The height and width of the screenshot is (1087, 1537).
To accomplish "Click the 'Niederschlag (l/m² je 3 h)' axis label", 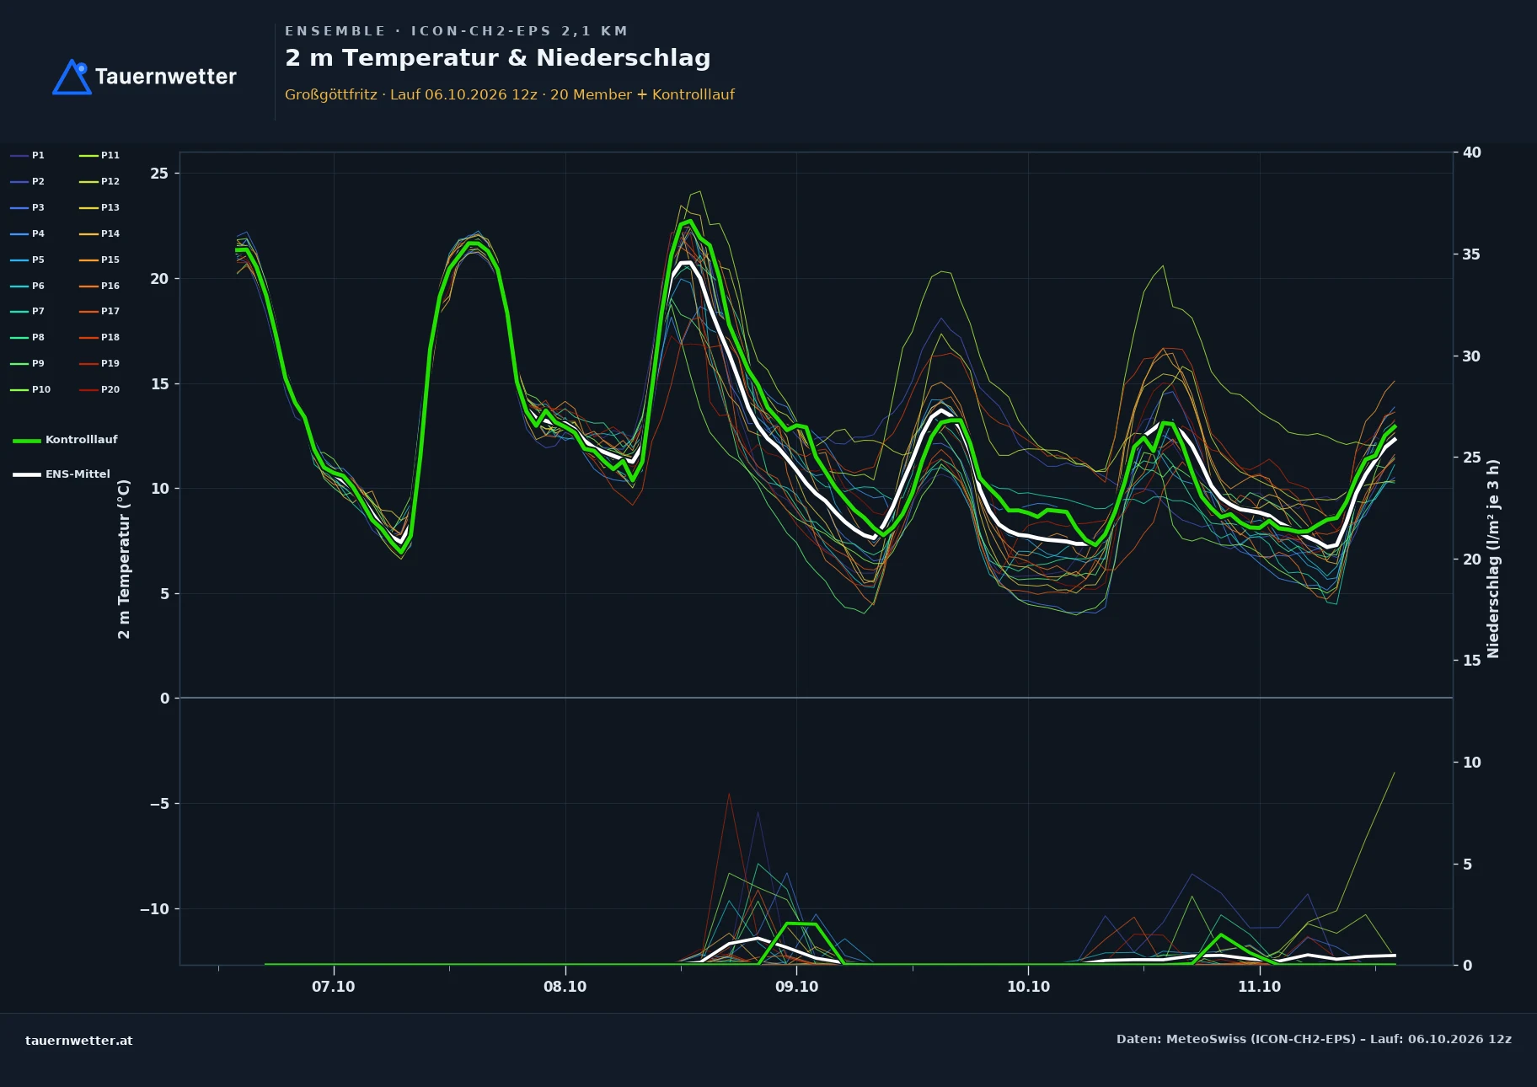I will (x=1493, y=559).
